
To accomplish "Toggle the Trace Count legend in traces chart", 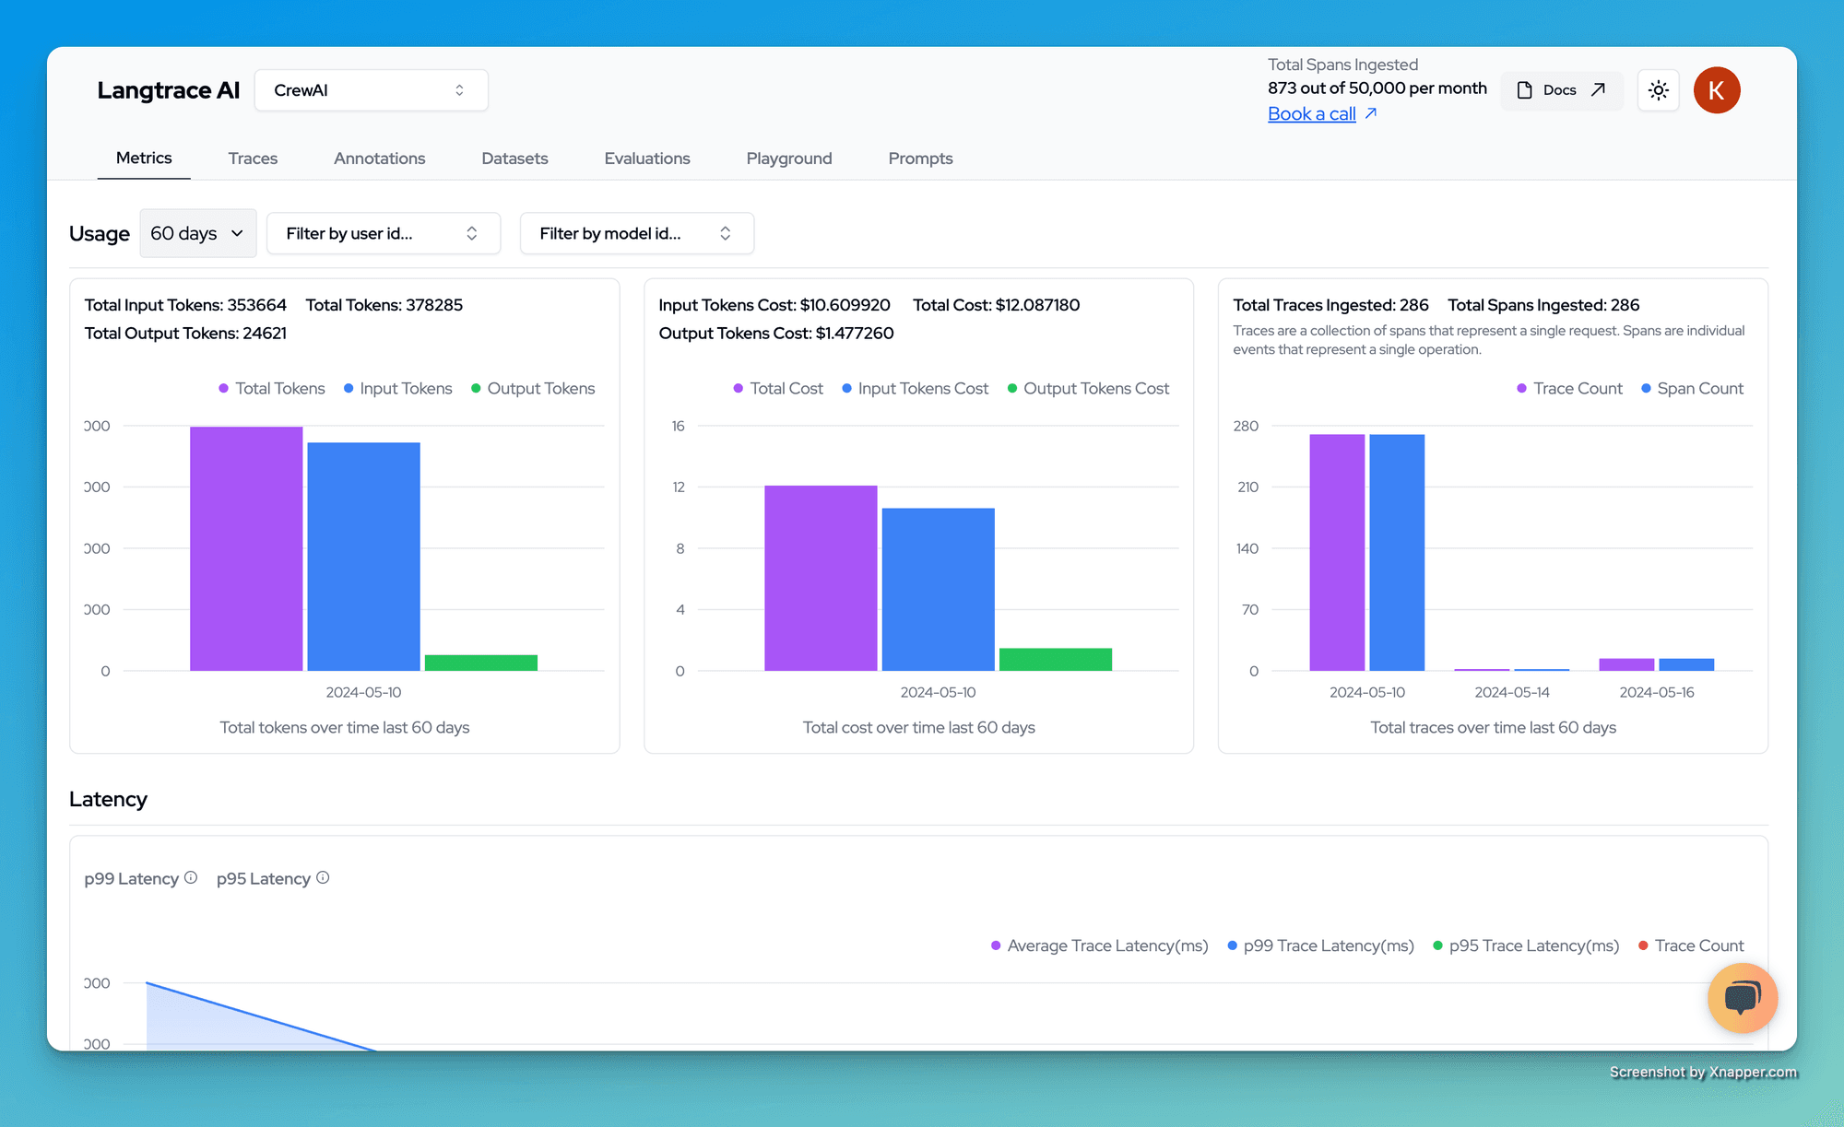I will point(1569,388).
